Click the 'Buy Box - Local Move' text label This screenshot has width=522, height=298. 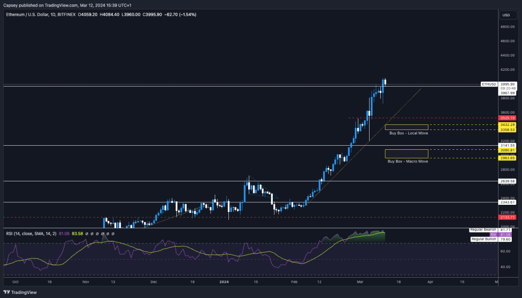click(x=408, y=133)
